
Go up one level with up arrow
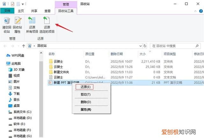[24, 46]
